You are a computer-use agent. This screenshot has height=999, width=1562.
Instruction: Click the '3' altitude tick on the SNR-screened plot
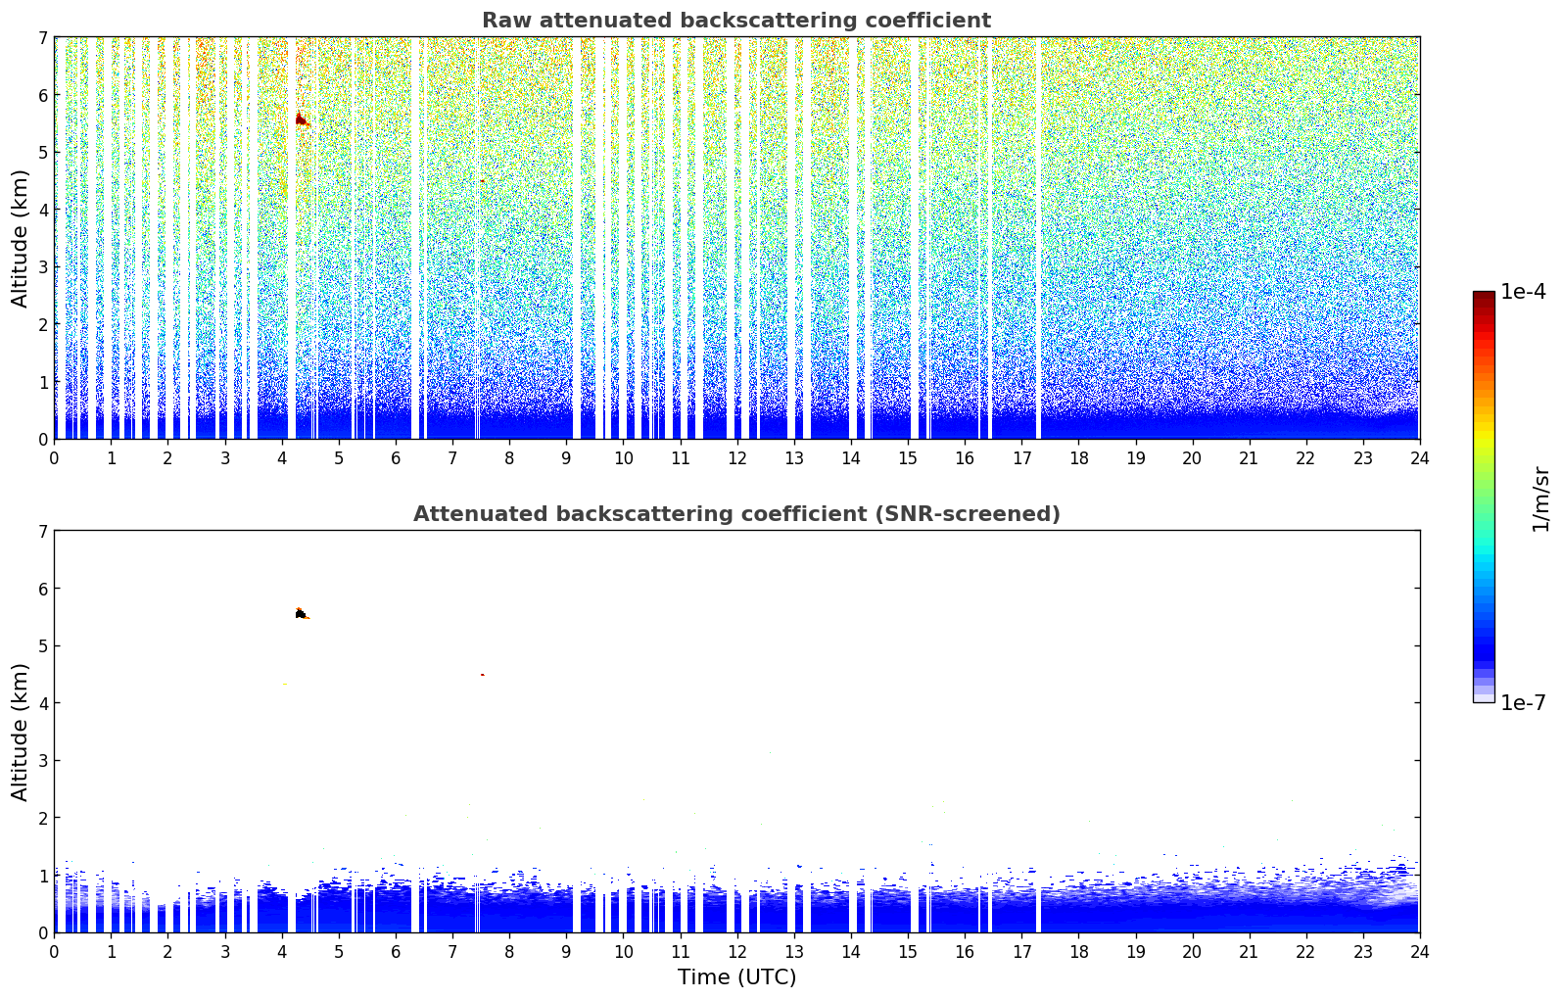pyautogui.click(x=43, y=760)
